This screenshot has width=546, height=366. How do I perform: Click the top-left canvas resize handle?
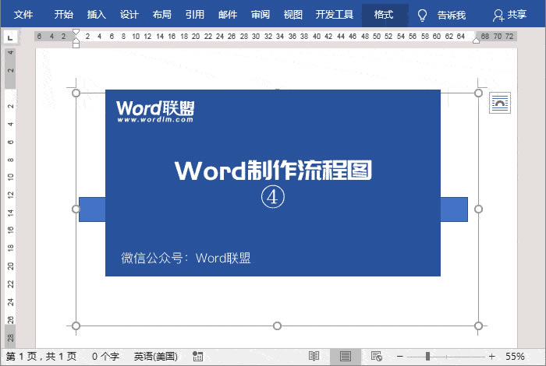[x=76, y=93]
